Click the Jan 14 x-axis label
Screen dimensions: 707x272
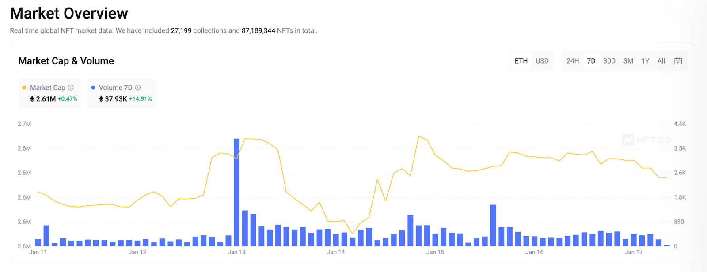coord(336,252)
